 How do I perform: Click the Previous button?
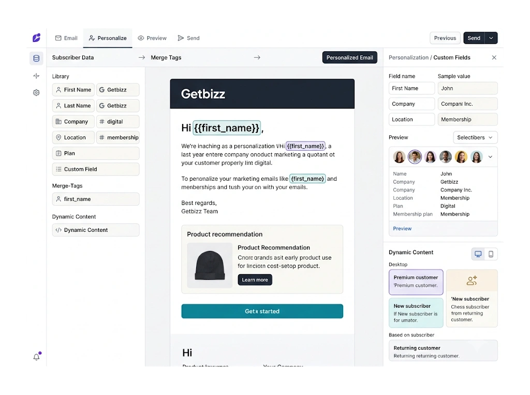(x=445, y=38)
